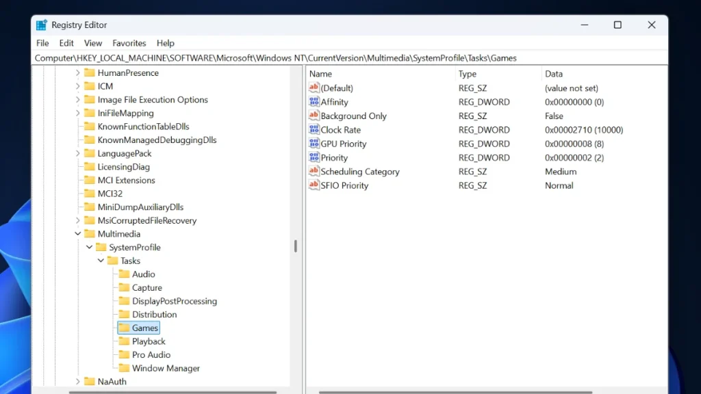Screen dimensions: 701x394
Task: Click the LanguagePack folder icon
Action: pyautogui.click(x=90, y=153)
